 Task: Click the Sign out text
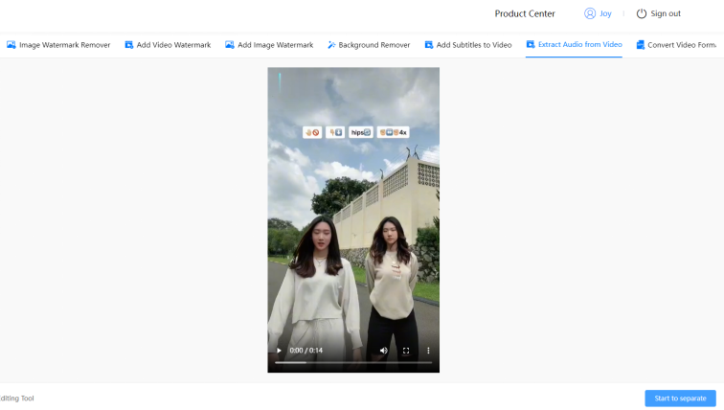pyautogui.click(x=666, y=13)
